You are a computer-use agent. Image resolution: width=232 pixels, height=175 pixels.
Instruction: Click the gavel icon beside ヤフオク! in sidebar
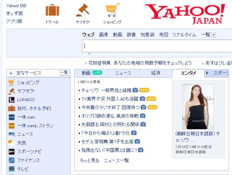[x=12, y=91]
